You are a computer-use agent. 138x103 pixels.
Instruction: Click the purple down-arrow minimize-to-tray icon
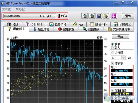[x=114, y=16]
